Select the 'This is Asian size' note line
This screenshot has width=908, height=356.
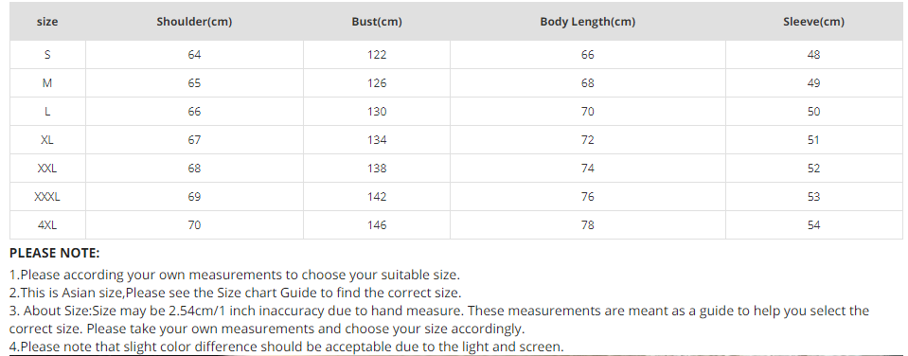235,293
